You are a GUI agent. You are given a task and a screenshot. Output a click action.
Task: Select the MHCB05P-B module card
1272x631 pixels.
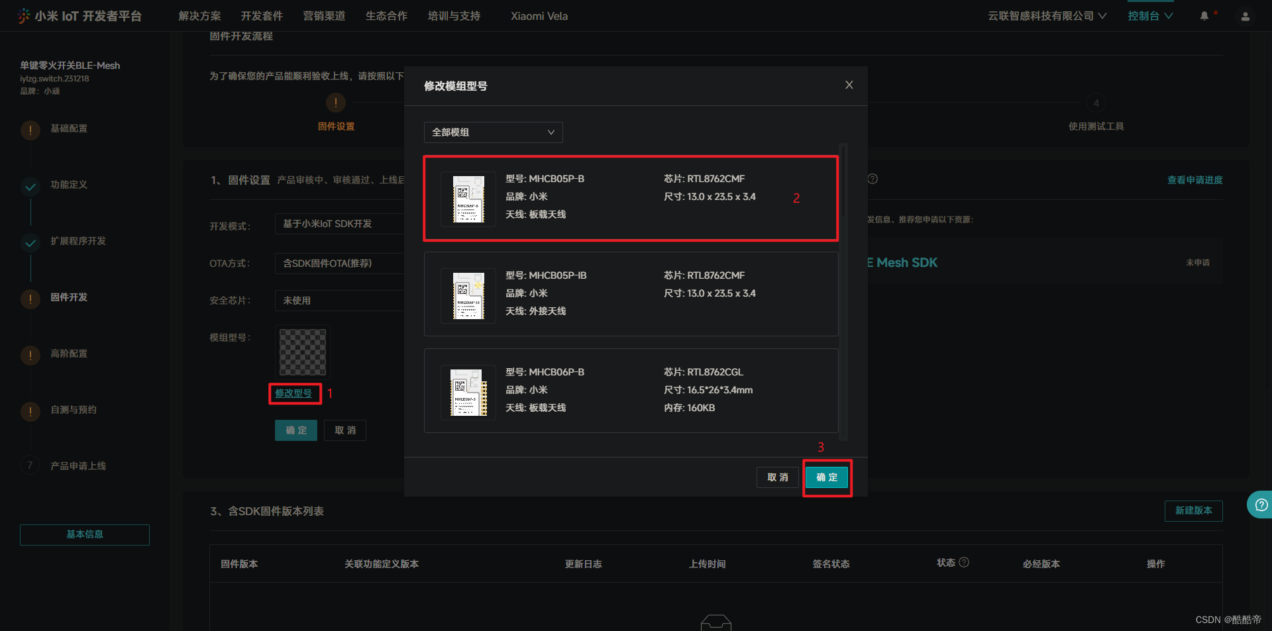(x=631, y=198)
